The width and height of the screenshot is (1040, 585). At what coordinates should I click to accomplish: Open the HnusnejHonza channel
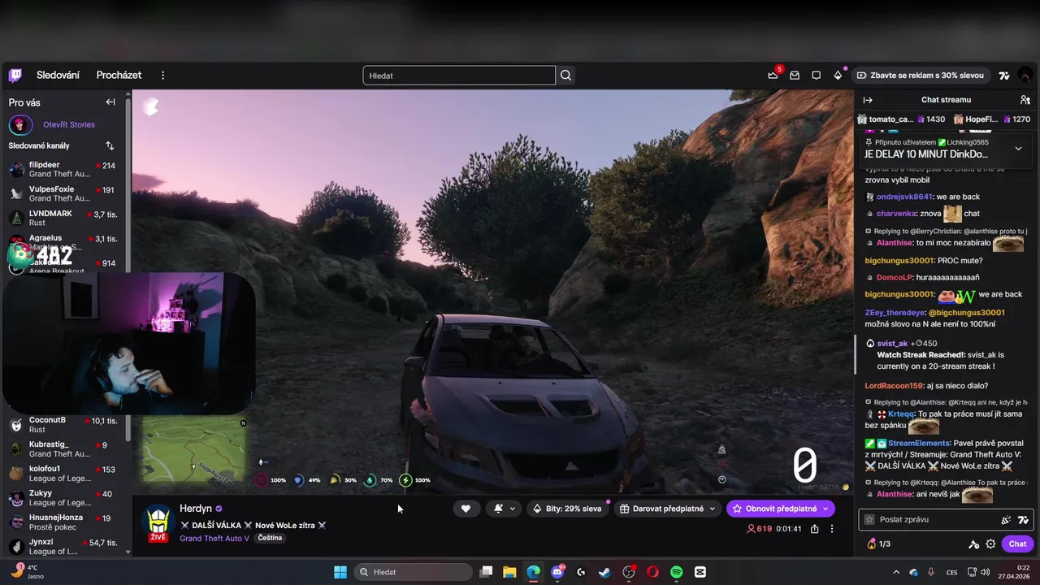click(x=65, y=522)
